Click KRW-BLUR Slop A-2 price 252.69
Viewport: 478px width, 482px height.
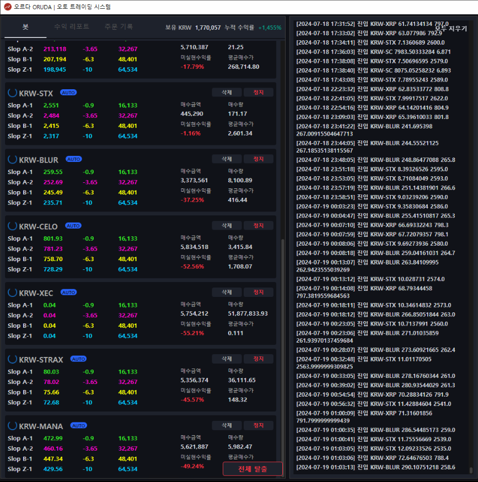pos(53,182)
